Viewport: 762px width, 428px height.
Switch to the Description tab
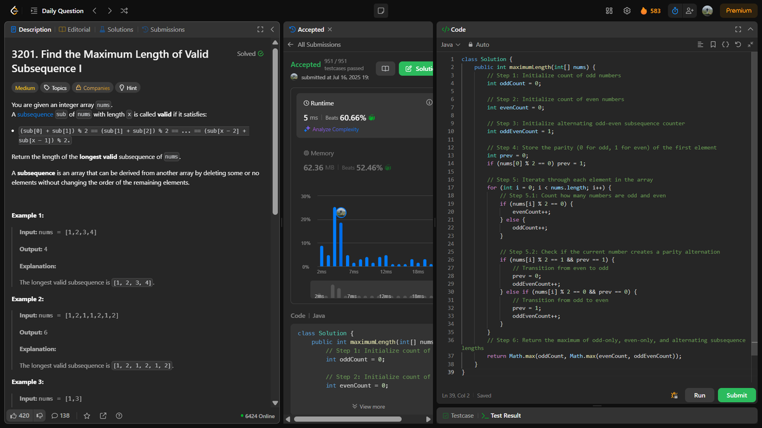coord(30,30)
